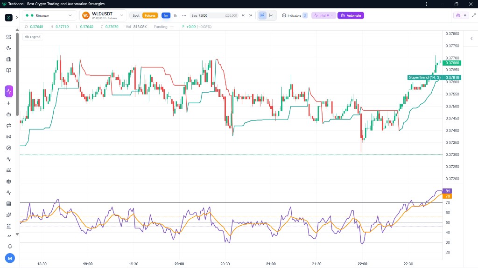478x268 pixels.
Task: Select the 1m timeframe
Action: coord(166,15)
